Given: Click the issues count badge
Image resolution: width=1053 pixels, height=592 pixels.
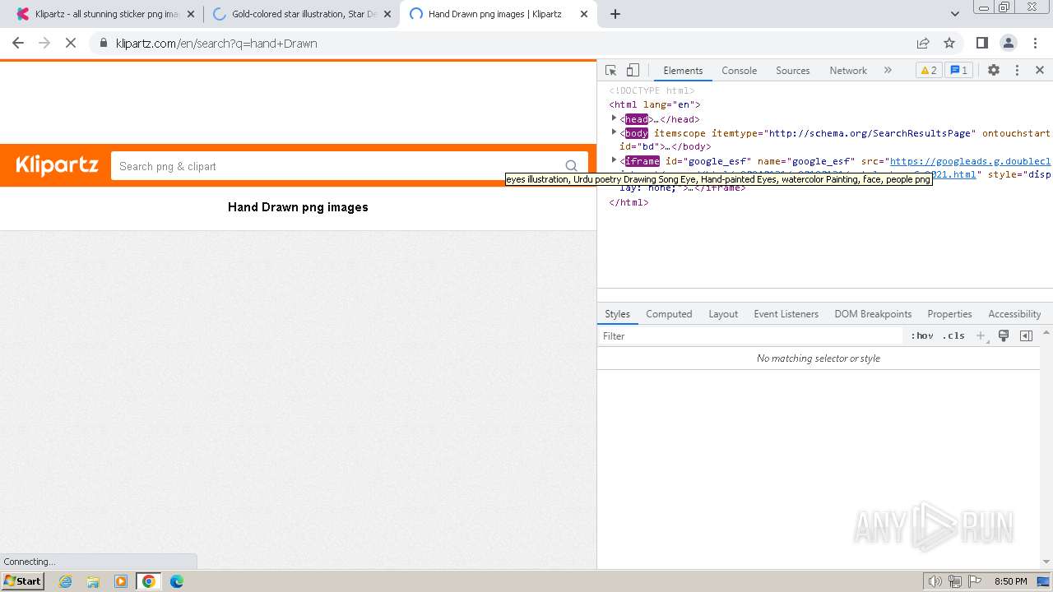Looking at the screenshot, I should click(x=958, y=71).
